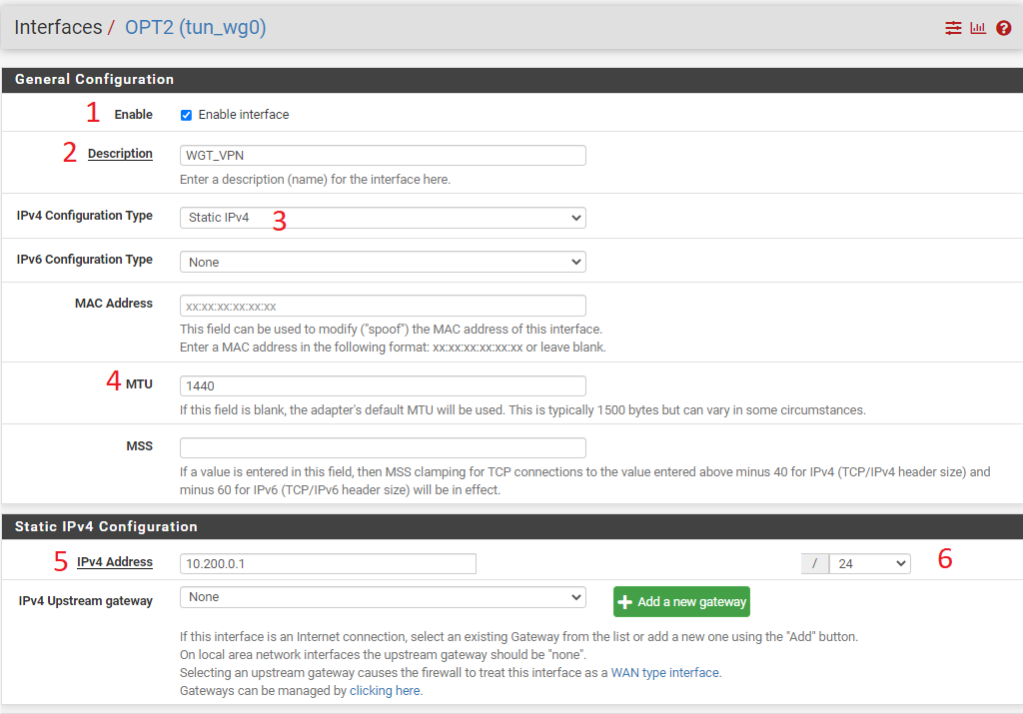
Task: Open the IPv4 Configuration Type dropdown
Action: click(382, 217)
